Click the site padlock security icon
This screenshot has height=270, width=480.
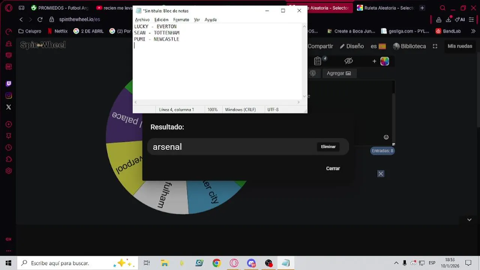coord(52,19)
